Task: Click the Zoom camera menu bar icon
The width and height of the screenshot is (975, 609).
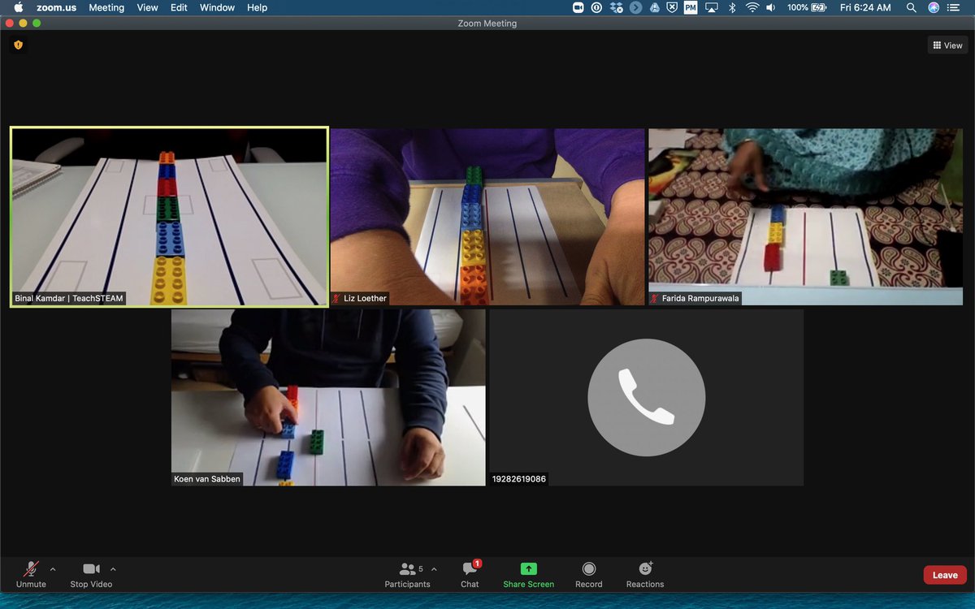Action: (578, 7)
